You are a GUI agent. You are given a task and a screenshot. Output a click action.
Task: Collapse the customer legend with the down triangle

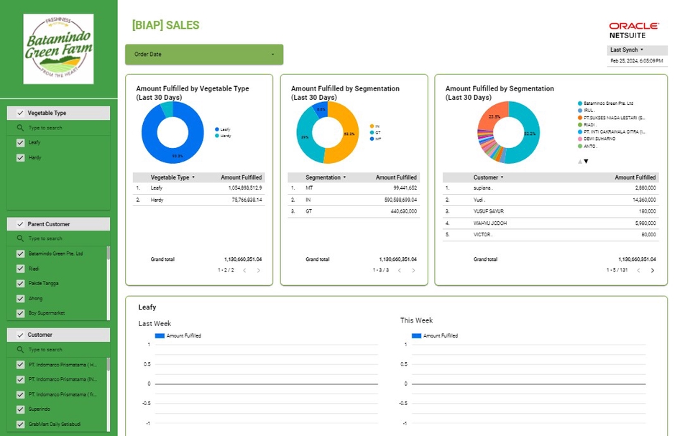tap(586, 161)
